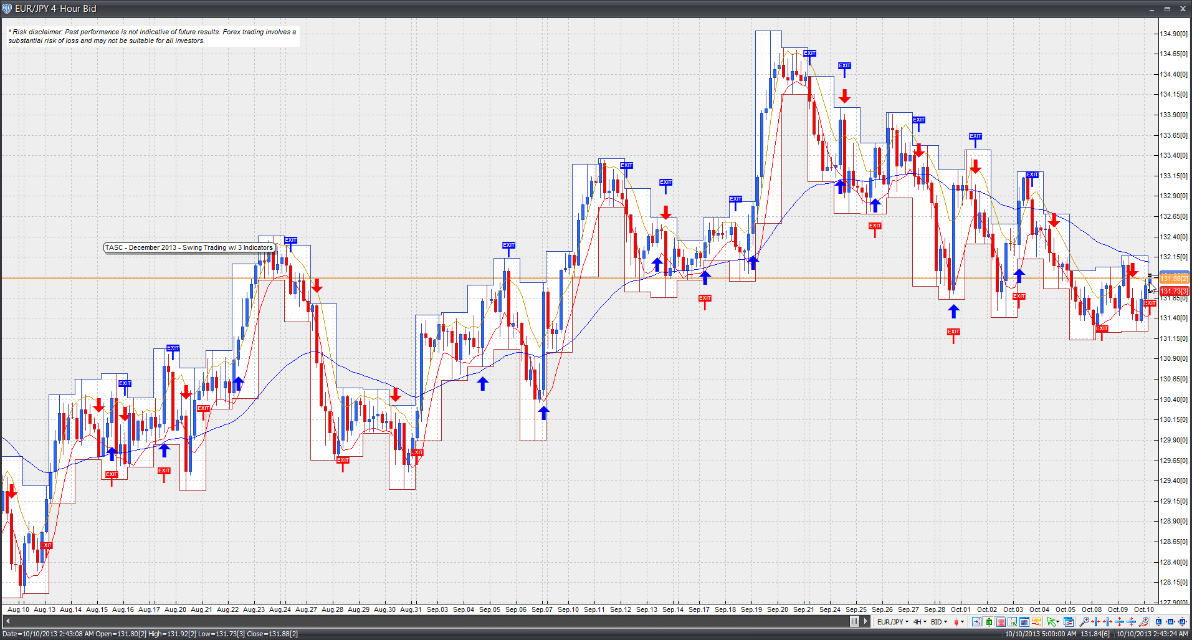Viewport: 1192px width, 640px height.
Task: Click the Date/Open/High/Low/Close status bar text
Action: (x=150, y=634)
